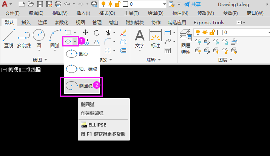Select the Line (直线) tool
Viewport: 270px width, 156px height.
pyautogui.click(x=9, y=39)
